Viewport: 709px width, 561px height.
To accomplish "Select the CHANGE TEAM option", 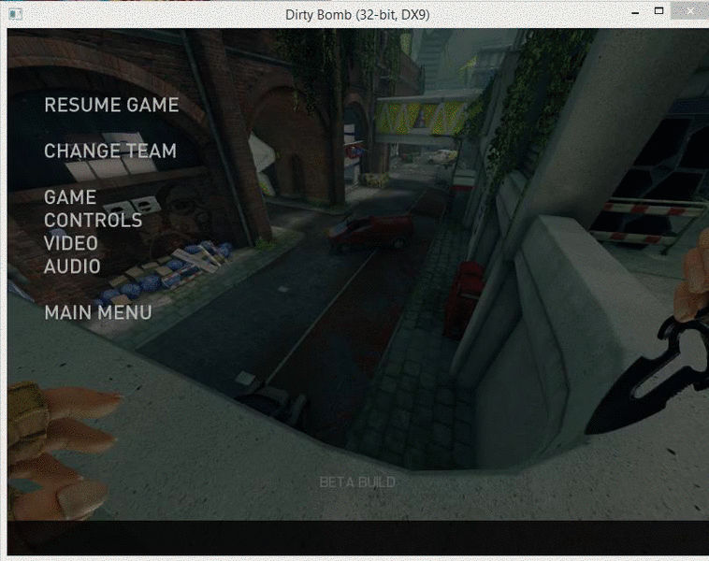I will pyautogui.click(x=110, y=151).
